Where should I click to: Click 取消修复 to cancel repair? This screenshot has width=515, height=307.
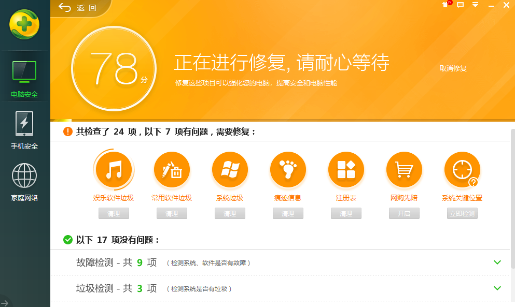tap(453, 68)
